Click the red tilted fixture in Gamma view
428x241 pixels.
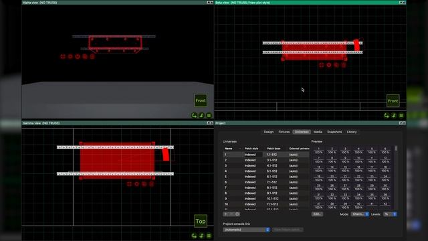coord(166,154)
